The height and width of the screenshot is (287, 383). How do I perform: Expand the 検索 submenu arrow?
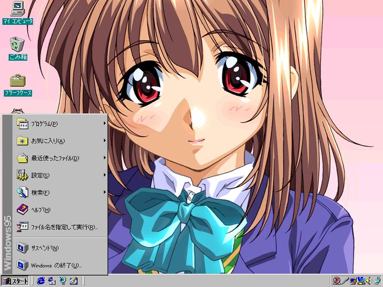[x=105, y=192]
